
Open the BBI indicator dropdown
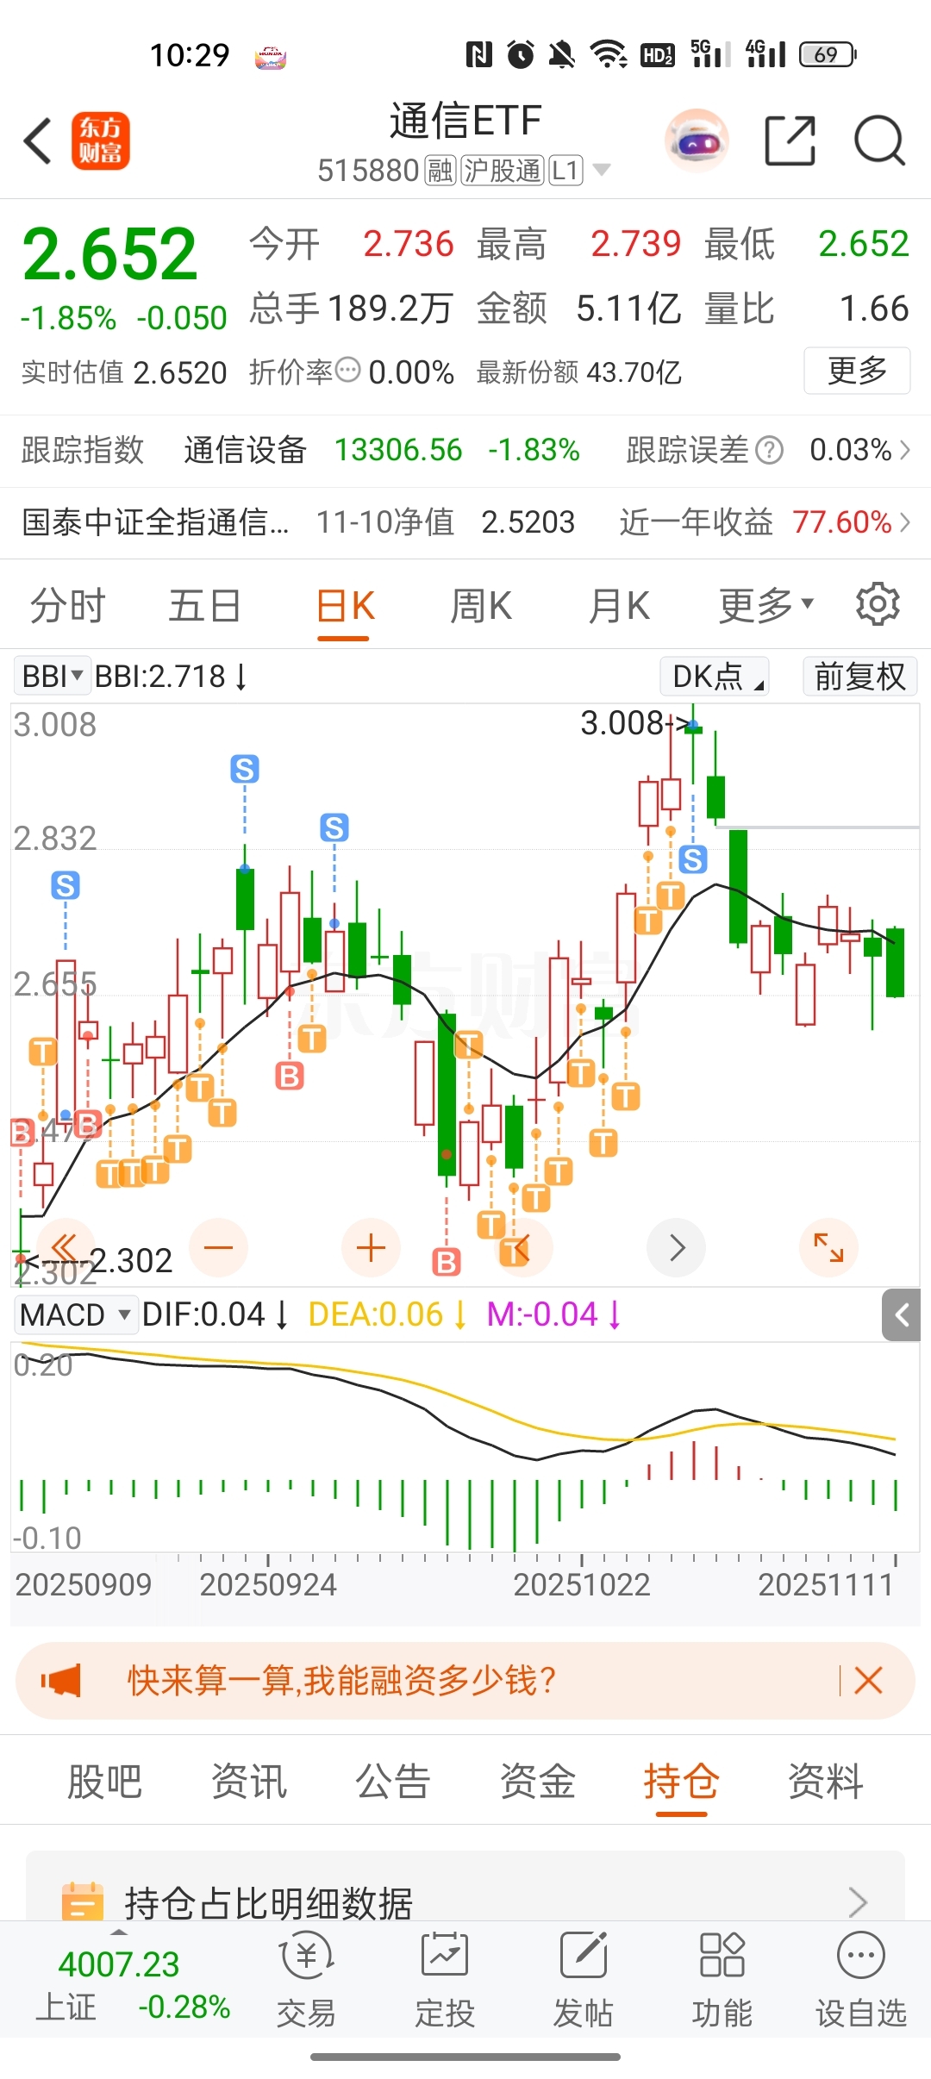(53, 676)
